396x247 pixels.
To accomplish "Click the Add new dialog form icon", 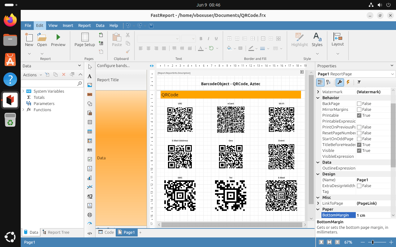I will click(101, 44).
